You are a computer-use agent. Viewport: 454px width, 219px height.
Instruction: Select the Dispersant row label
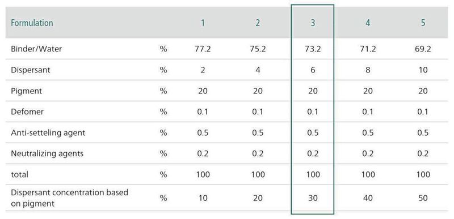(31, 70)
